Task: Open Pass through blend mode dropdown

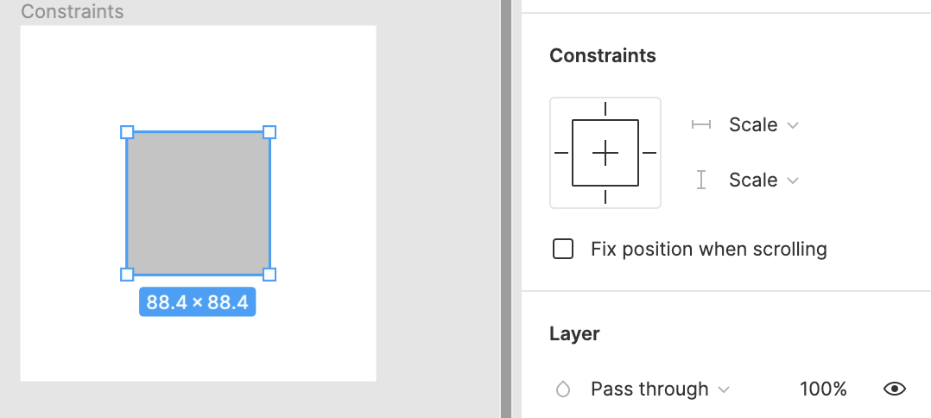Action: pyautogui.click(x=660, y=389)
